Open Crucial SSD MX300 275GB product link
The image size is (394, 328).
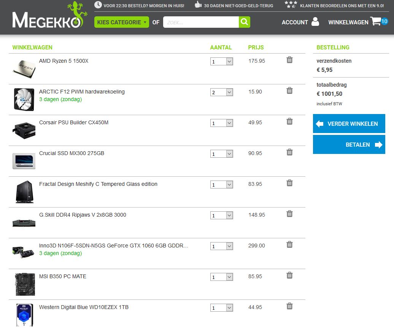(x=71, y=153)
